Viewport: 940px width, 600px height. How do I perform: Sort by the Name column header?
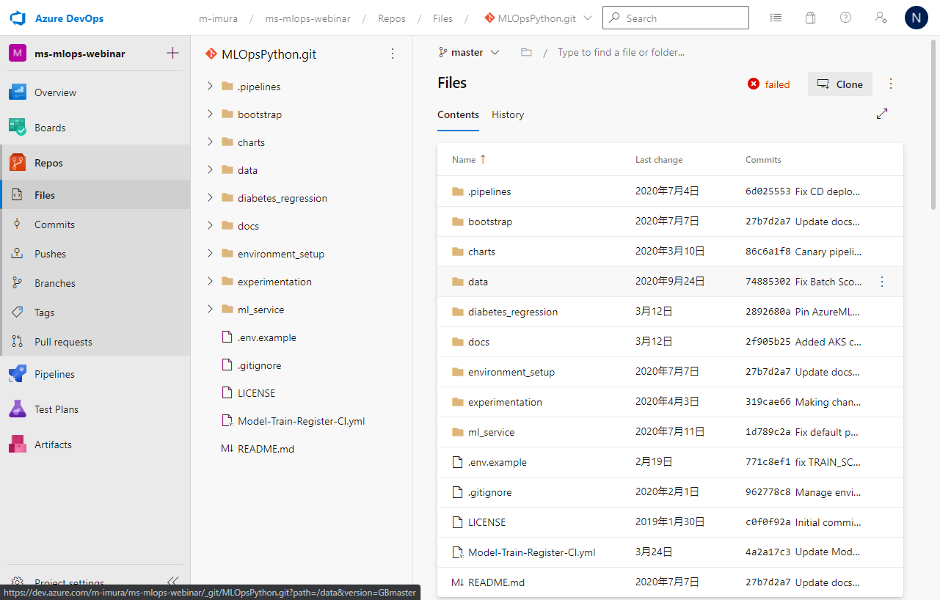469,159
